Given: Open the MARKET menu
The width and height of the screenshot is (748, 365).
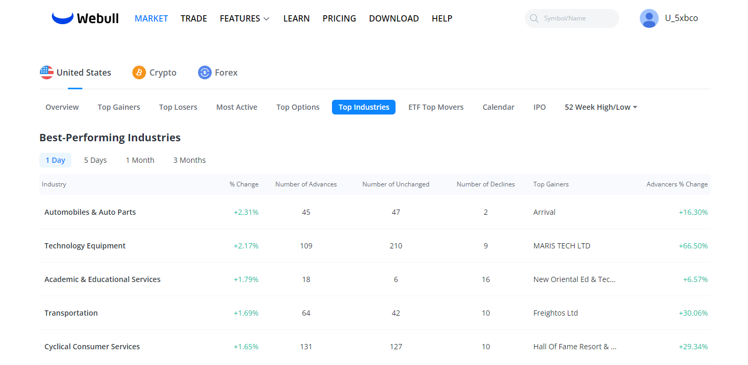Looking at the screenshot, I should 151,18.
